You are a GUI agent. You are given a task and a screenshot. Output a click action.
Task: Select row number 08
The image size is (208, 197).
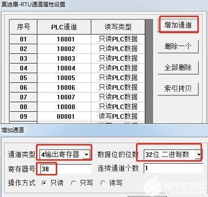coord(24,107)
